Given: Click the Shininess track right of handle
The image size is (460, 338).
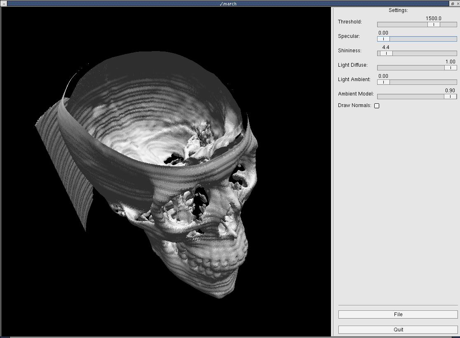Looking at the screenshot, I should tap(425, 54).
